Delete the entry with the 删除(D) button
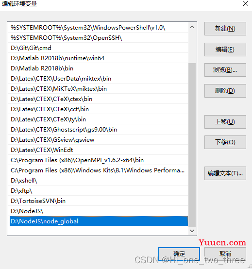Screen dimensions: 252x269 click(x=225, y=91)
